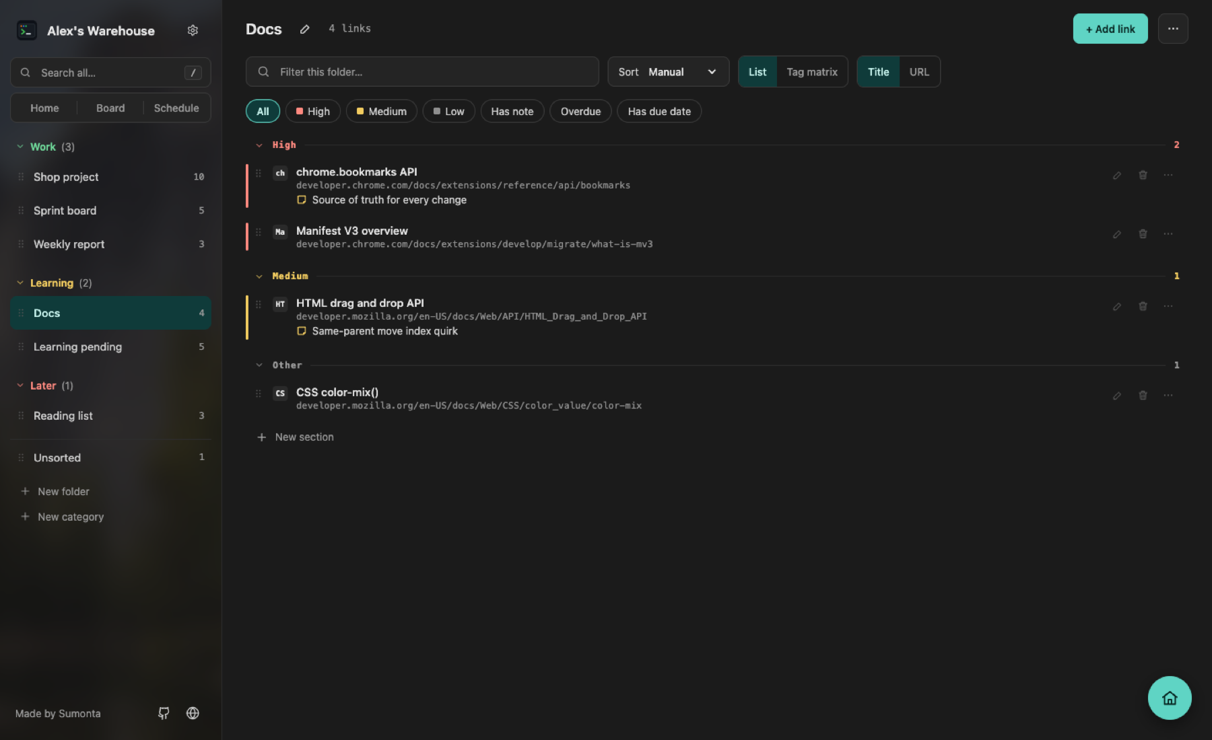
Task: Switch to Tag matrix view
Action: 812,72
